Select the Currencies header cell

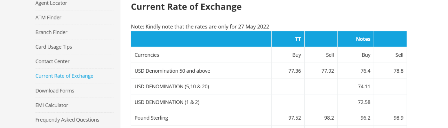point(147,55)
